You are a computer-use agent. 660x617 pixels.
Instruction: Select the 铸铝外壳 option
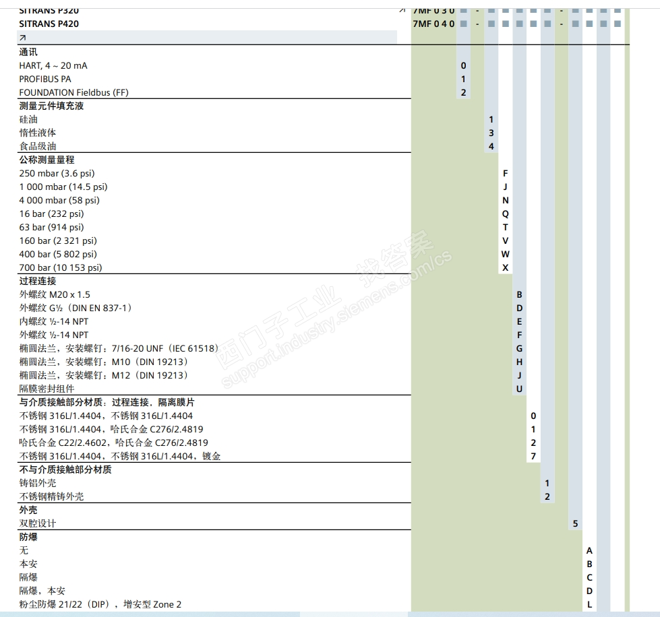38,483
